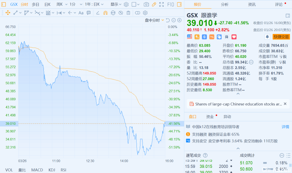Click the 总市值 info ellipsis icon

(x=251, y=62)
